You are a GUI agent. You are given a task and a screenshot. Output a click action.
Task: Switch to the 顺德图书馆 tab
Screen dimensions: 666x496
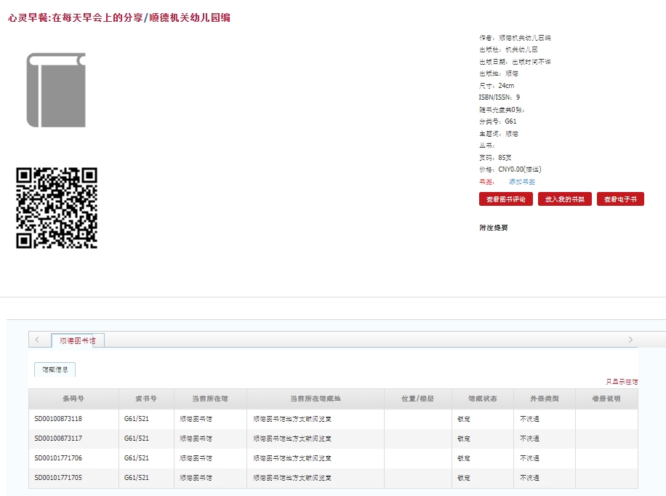click(77, 340)
